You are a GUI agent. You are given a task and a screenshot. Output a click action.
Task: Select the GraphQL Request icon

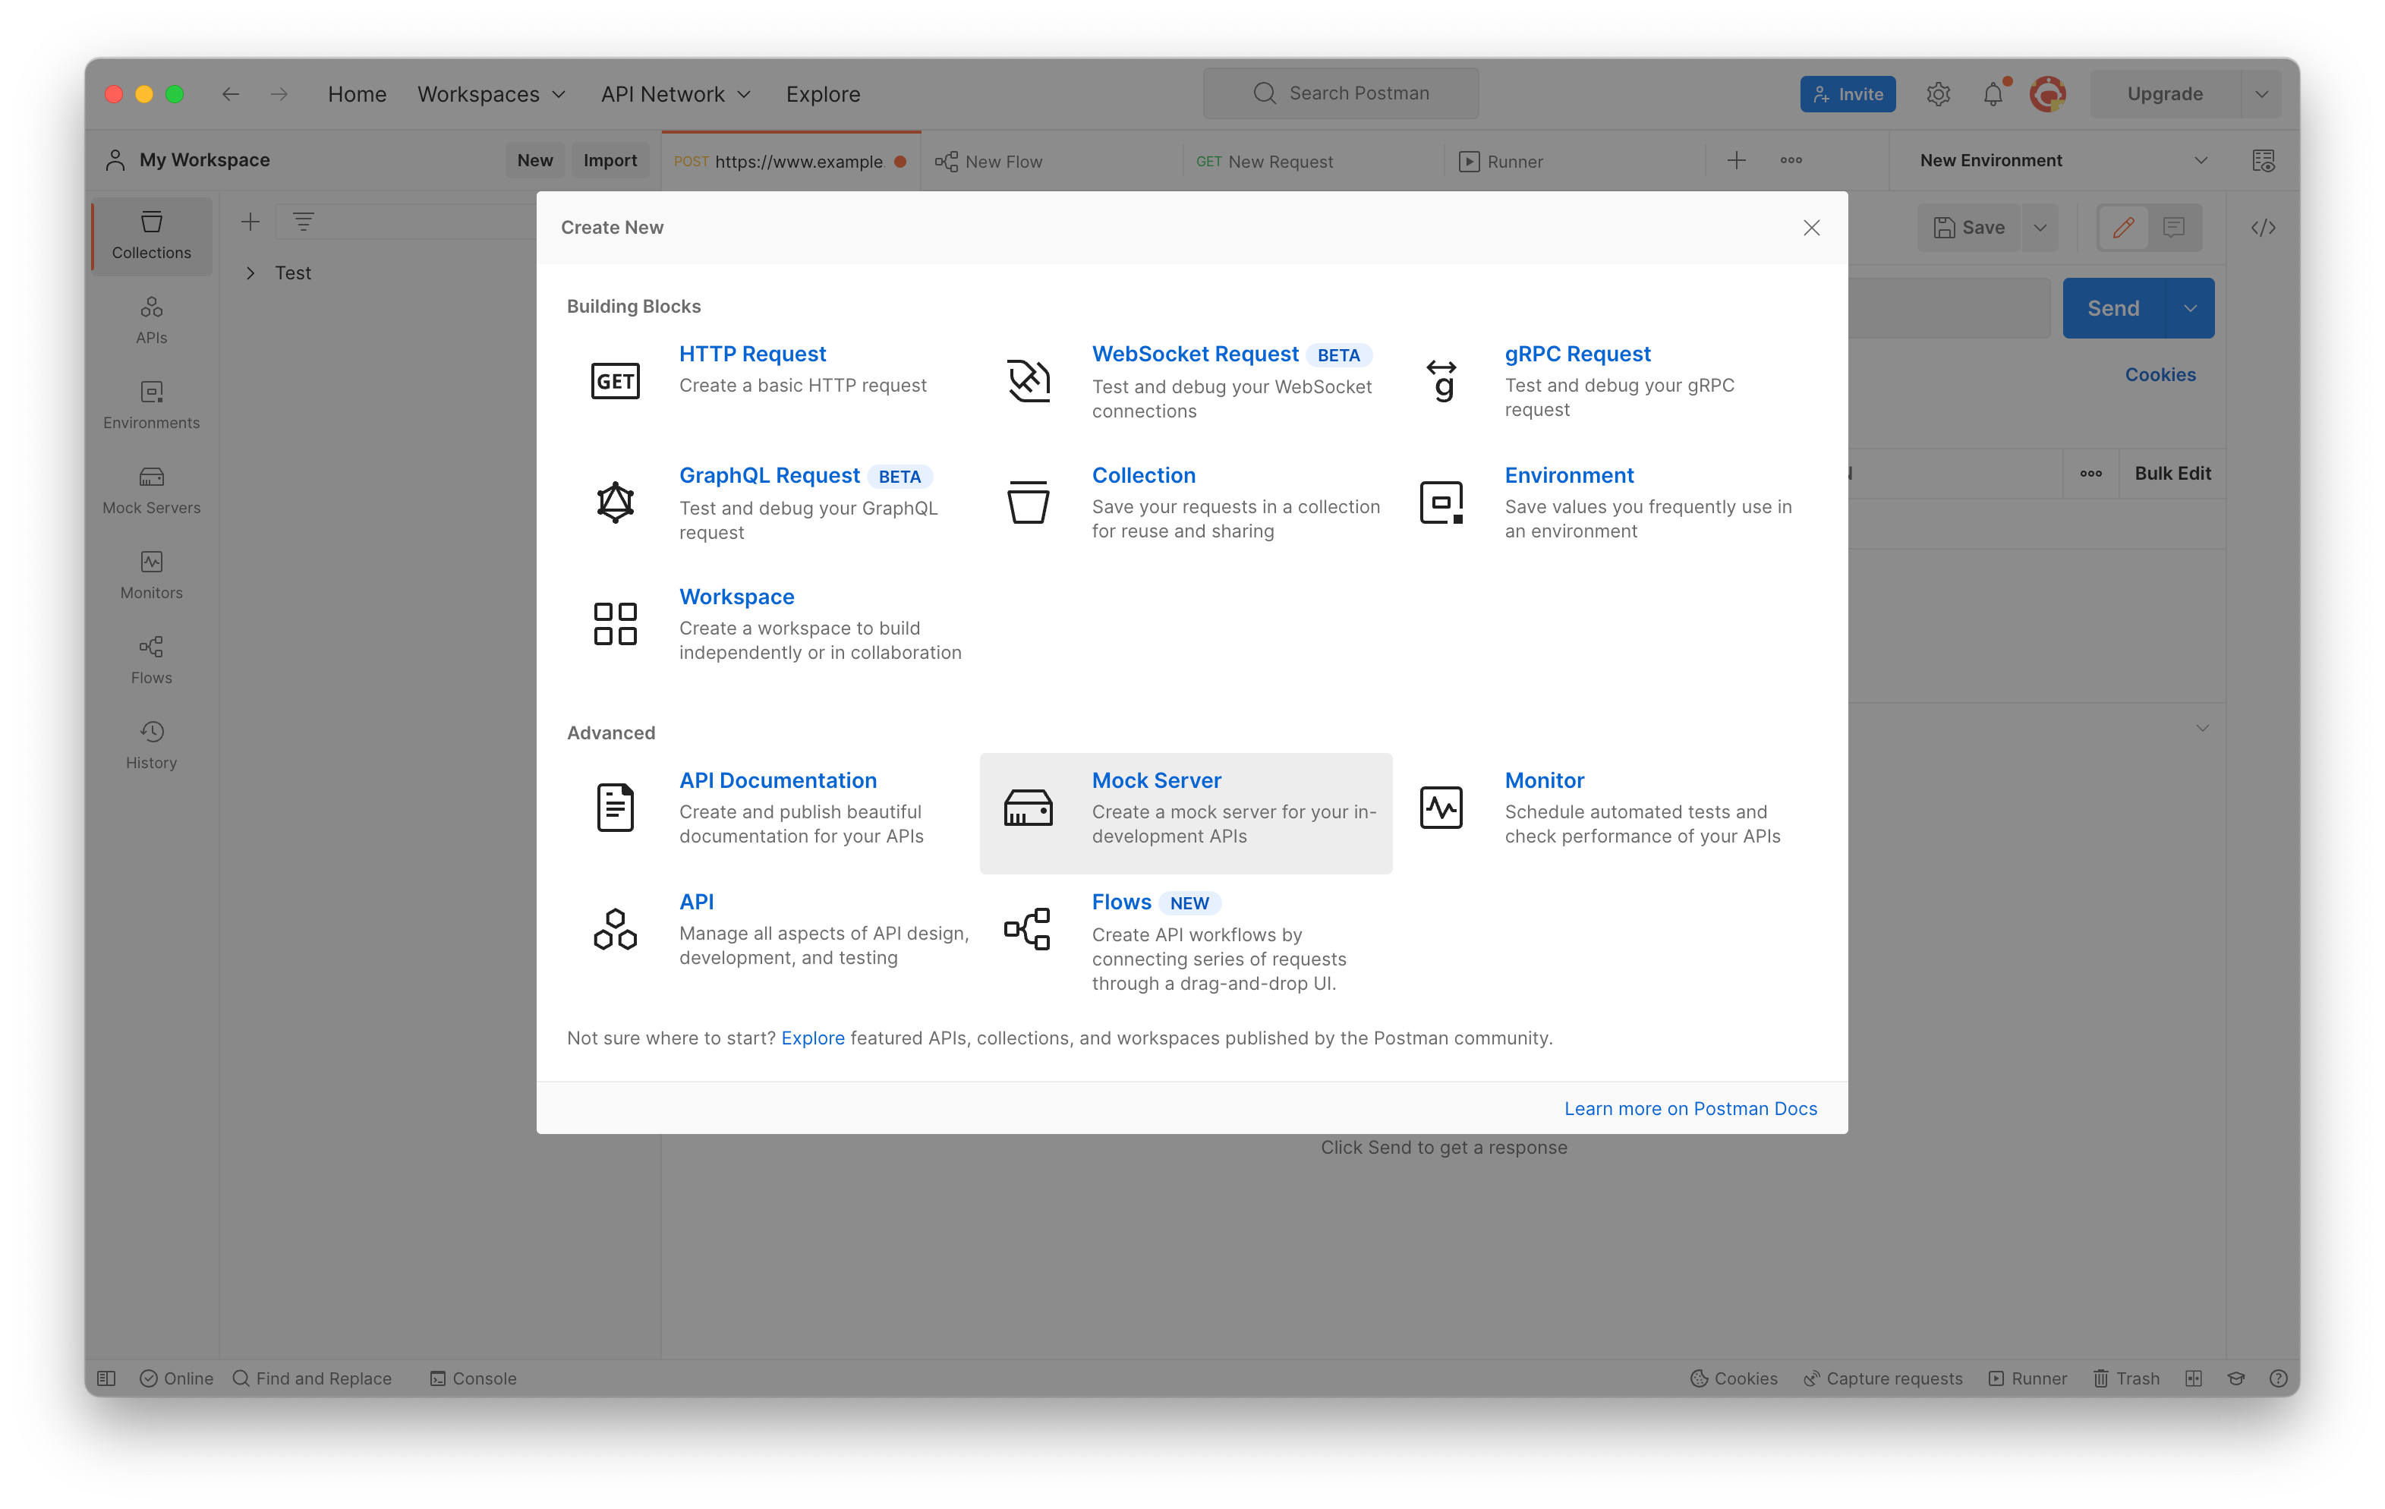click(615, 503)
